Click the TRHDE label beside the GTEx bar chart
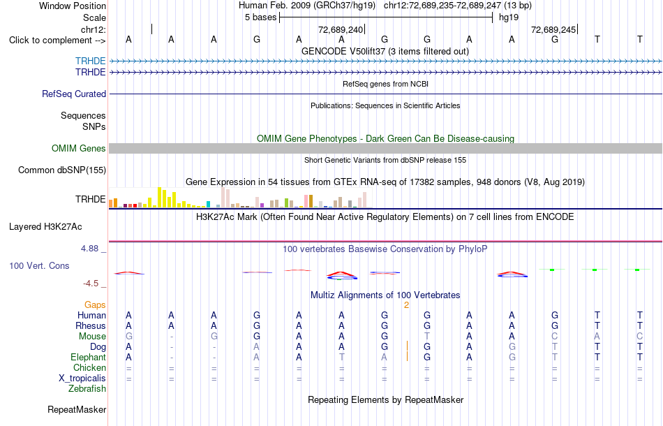The width and height of the screenshot is (663, 426). tap(91, 199)
